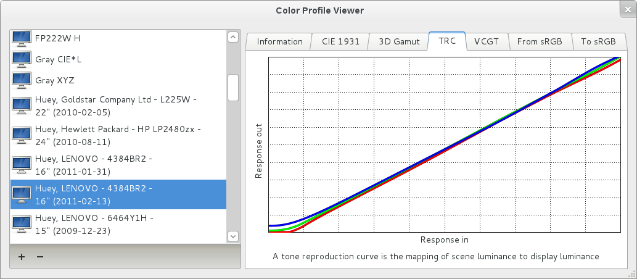Click the profile list scroll down arrow
The image size is (637, 279).
(x=233, y=236)
